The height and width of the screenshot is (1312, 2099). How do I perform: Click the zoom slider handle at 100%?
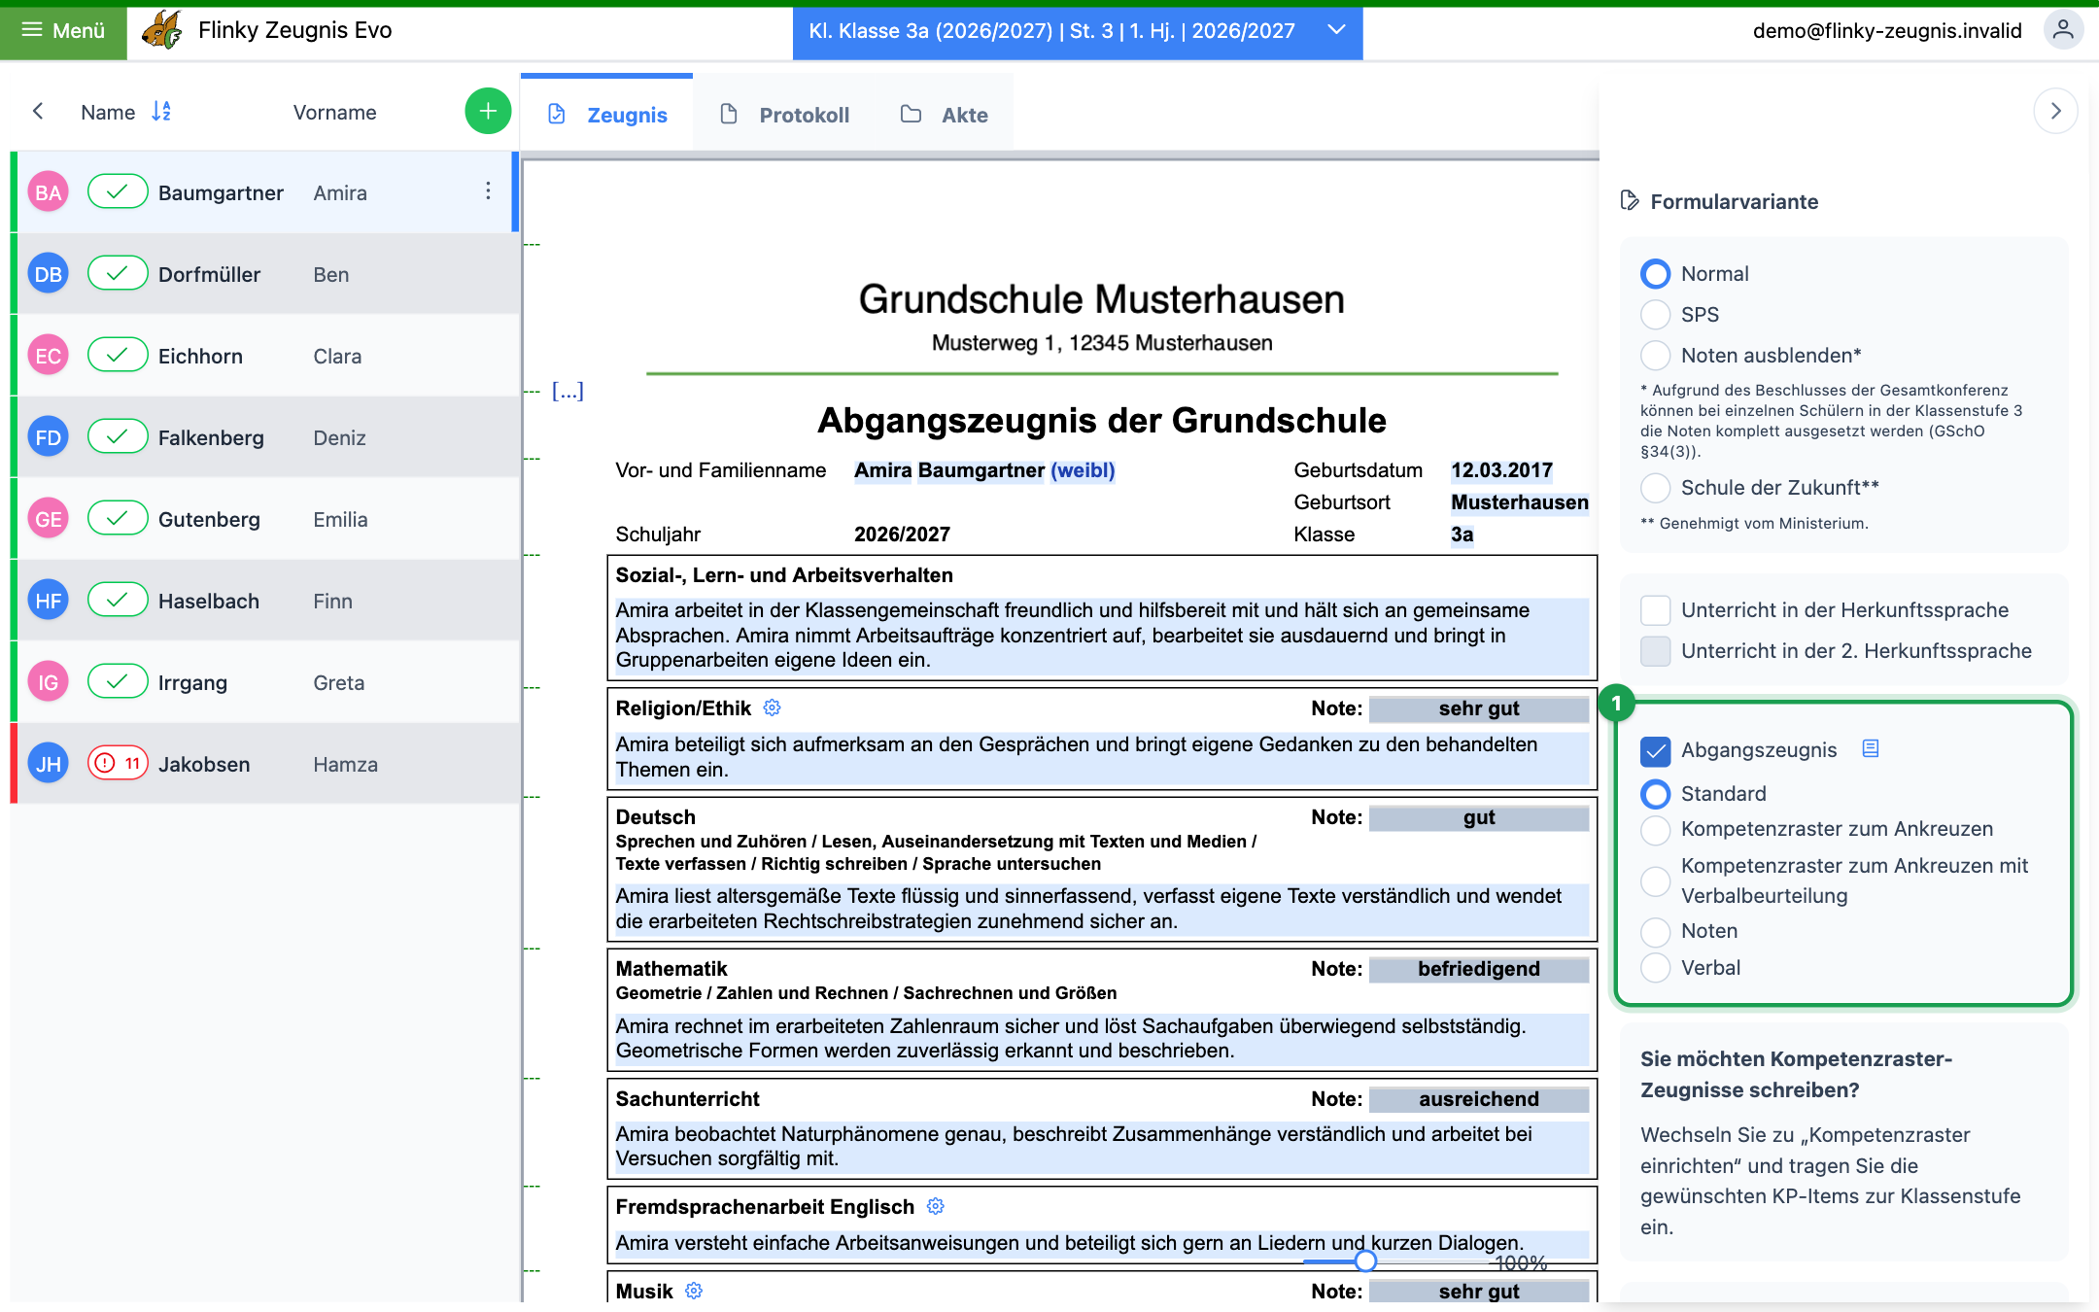coord(1365,1260)
